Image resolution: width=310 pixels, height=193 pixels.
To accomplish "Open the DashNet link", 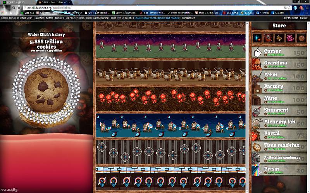I will click(39, 18).
